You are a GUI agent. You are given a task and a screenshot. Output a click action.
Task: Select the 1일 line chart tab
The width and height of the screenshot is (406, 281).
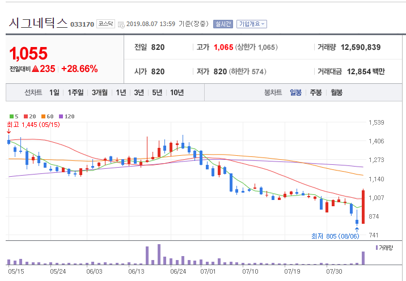coord(54,92)
